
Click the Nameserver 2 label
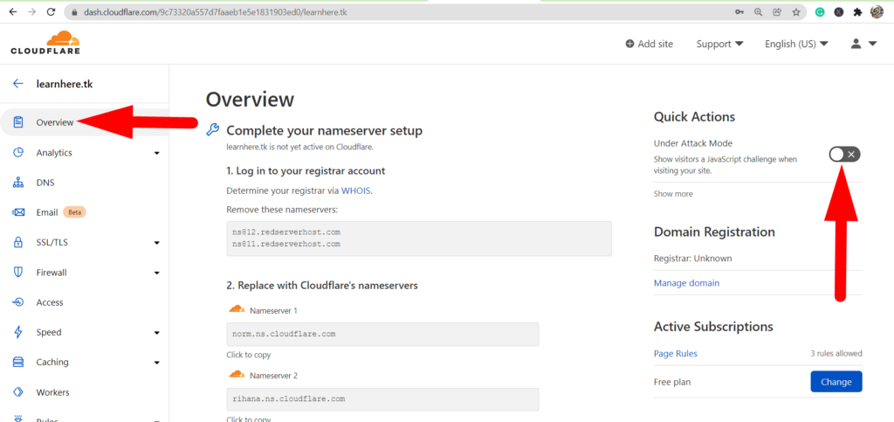click(x=273, y=376)
